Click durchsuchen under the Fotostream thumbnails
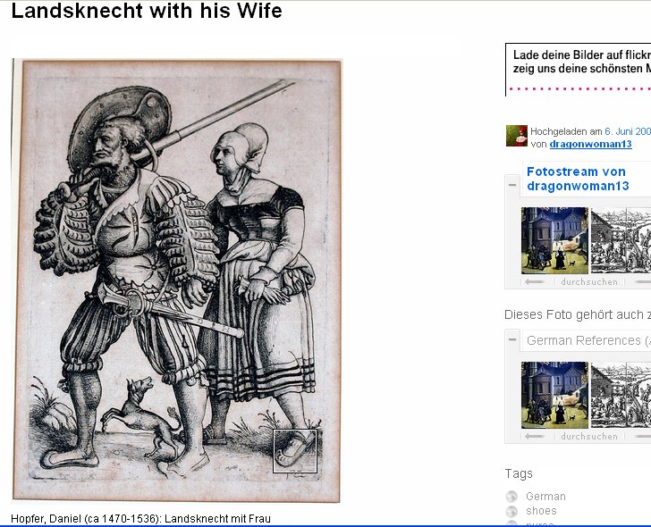 click(589, 282)
